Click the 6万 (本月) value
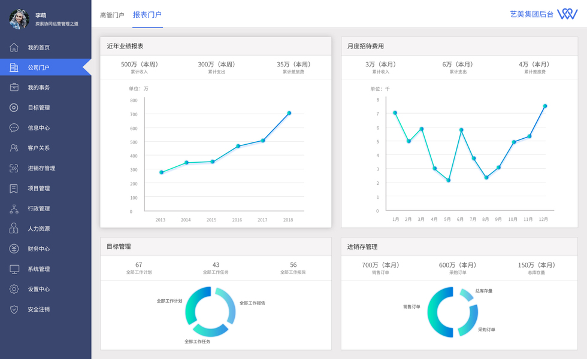This screenshot has height=359, width=587. (x=458, y=65)
